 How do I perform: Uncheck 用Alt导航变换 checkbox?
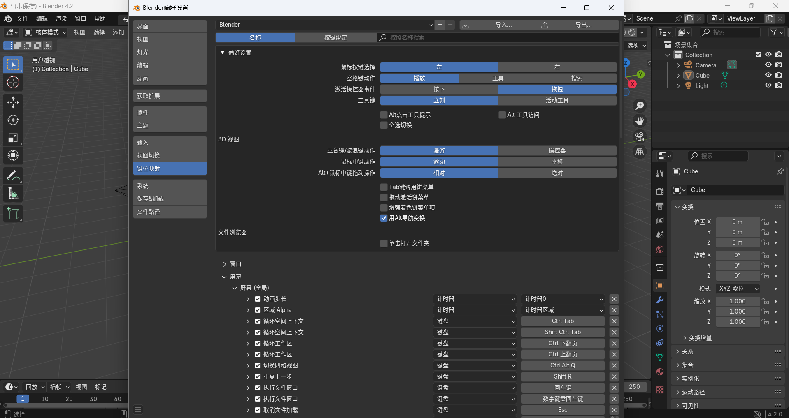tap(384, 218)
